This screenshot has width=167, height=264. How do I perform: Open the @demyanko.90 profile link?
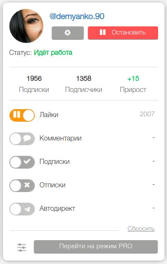(77, 16)
